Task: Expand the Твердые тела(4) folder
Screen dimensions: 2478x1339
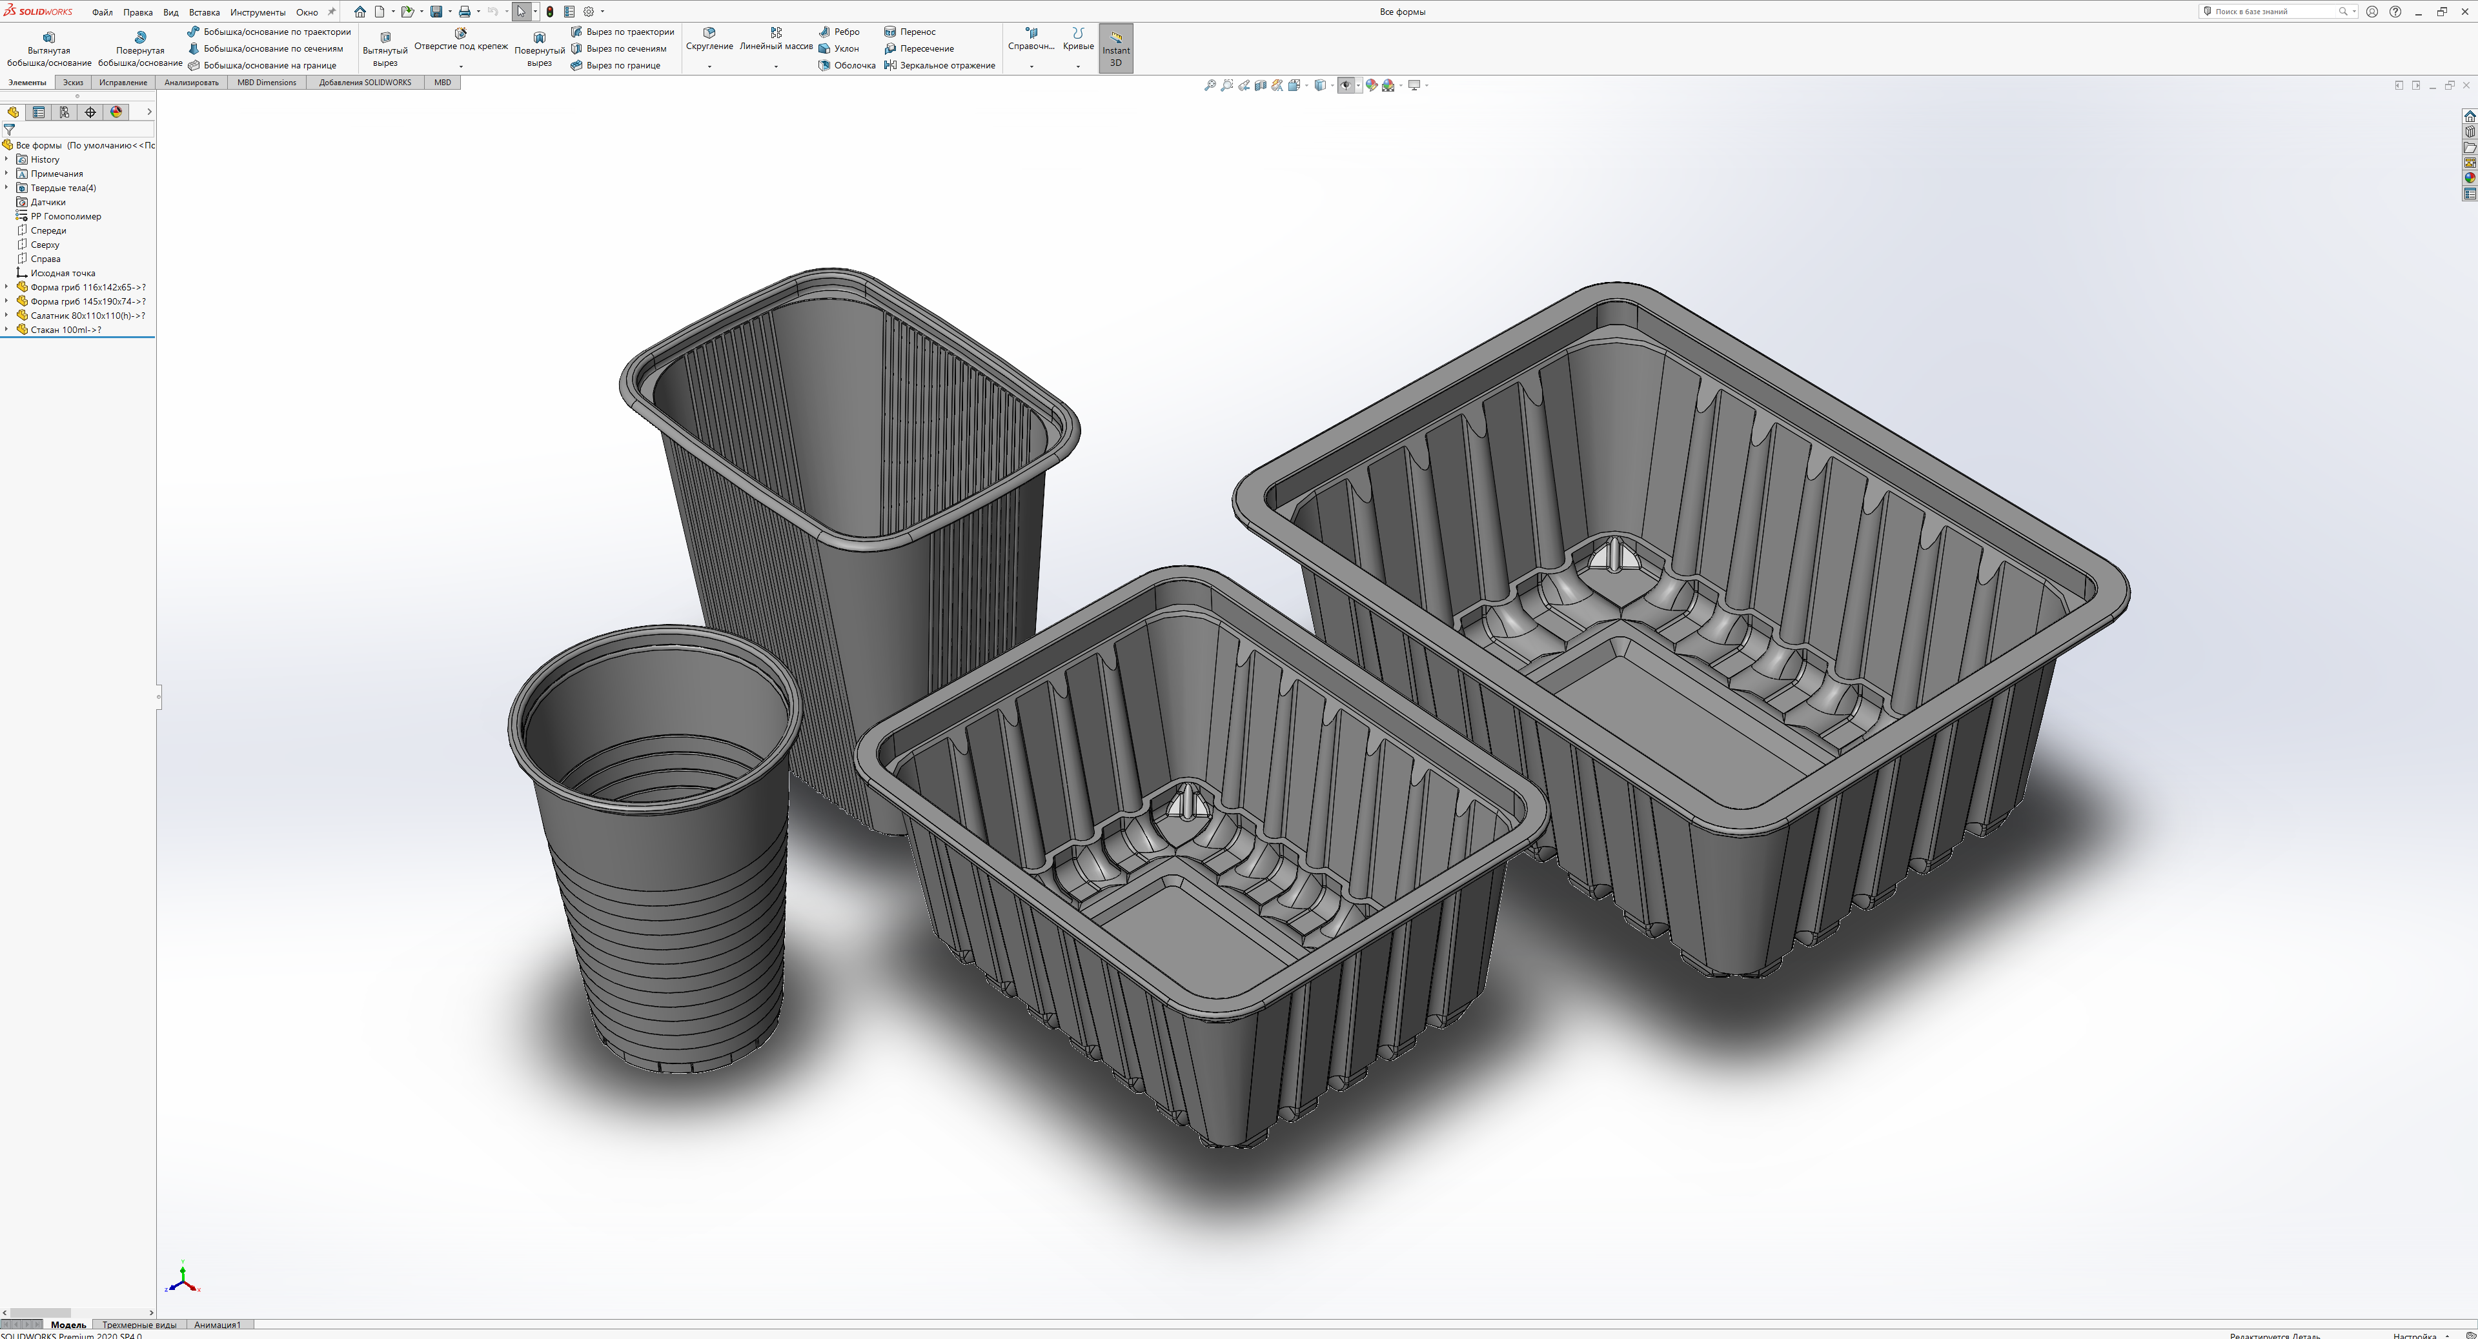Action: pyautogui.click(x=6, y=188)
